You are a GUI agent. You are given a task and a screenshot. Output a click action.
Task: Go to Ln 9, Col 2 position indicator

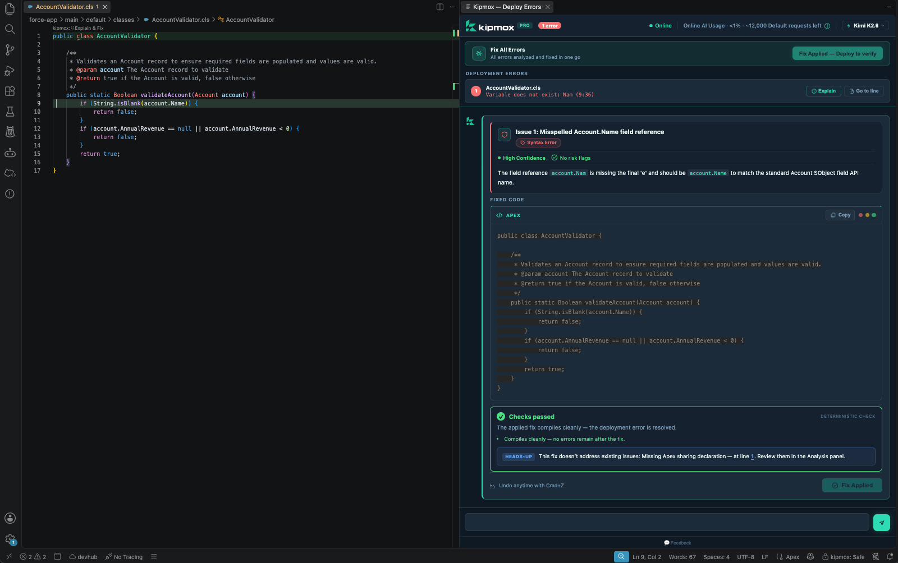pyautogui.click(x=647, y=557)
